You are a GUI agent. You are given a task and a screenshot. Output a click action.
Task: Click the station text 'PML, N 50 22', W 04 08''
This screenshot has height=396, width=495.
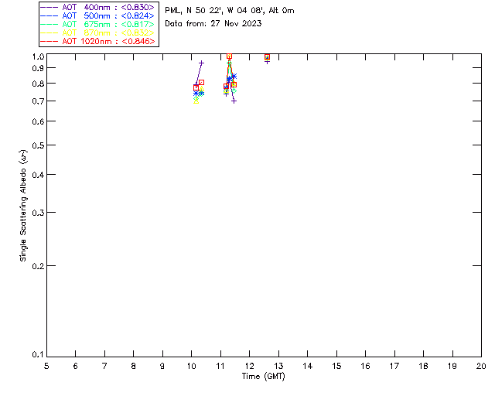click(215, 10)
